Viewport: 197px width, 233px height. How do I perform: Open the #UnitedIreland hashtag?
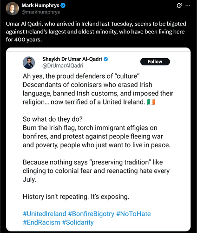click(x=45, y=214)
